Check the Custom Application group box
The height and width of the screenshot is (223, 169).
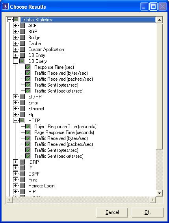click(x=22, y=49)
